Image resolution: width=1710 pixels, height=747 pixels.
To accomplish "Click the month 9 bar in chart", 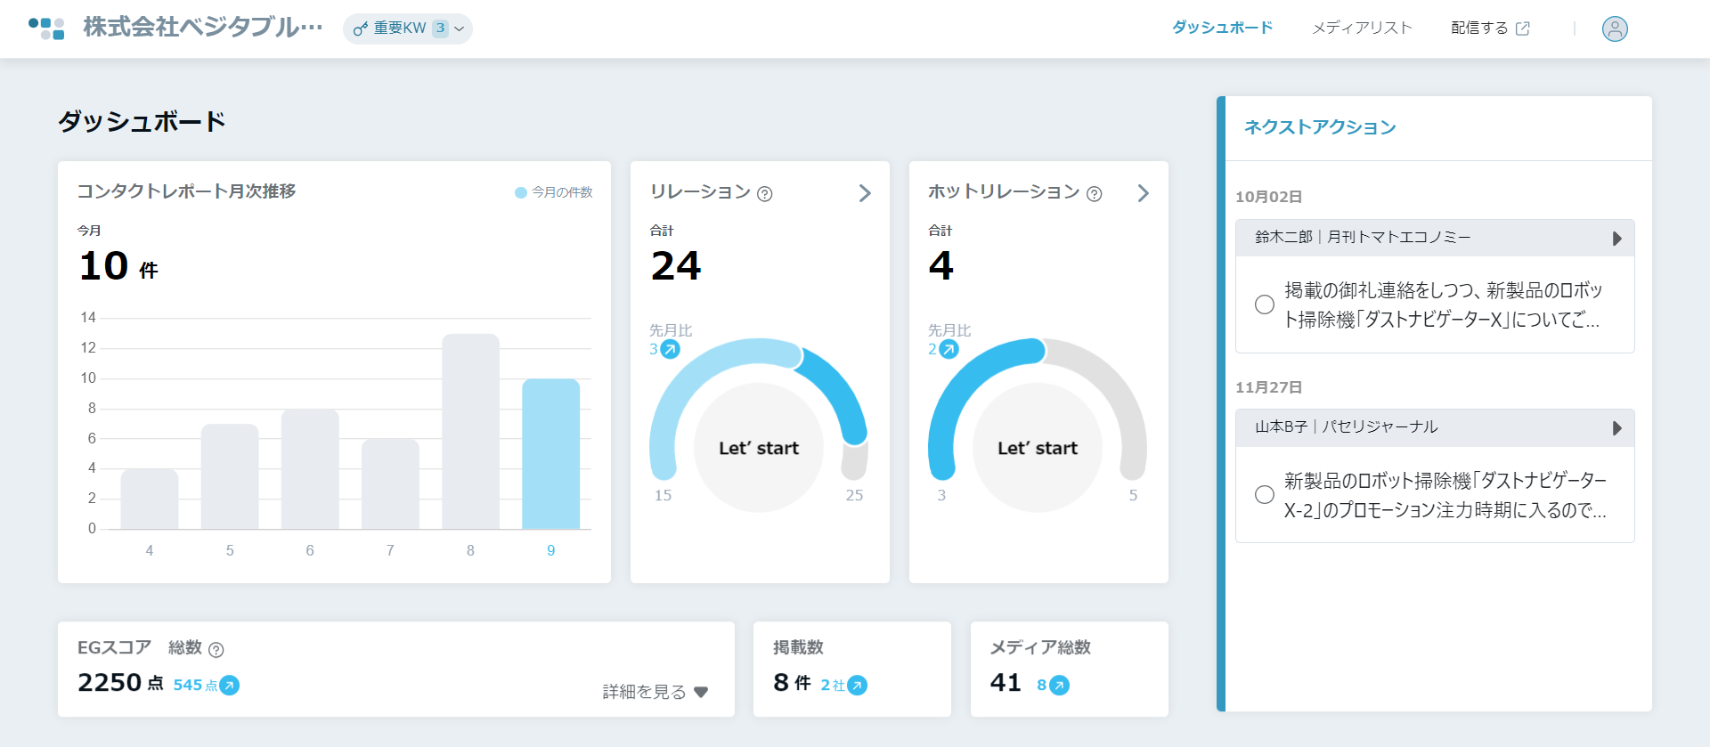I will click(x=550, y=454).
